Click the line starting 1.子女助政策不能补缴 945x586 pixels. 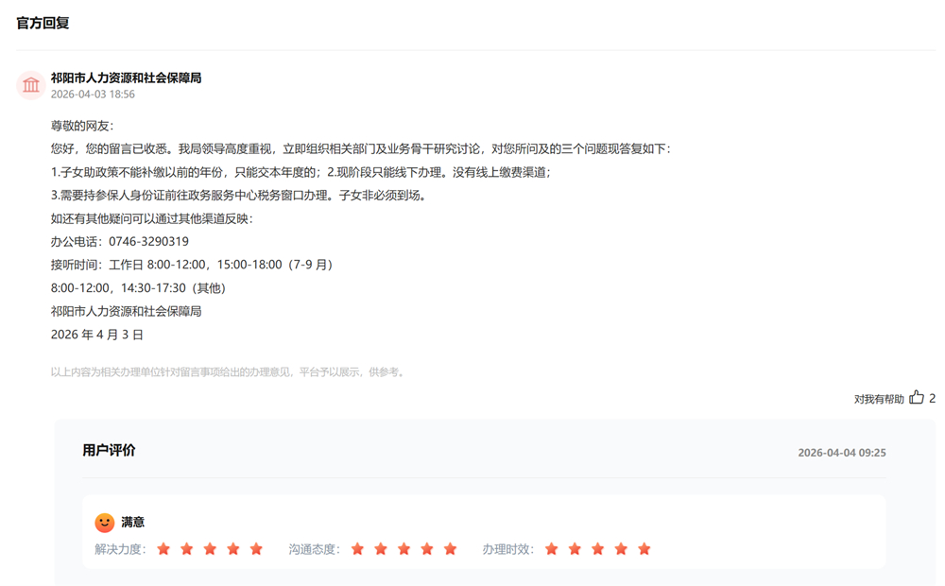pos(301,172)
